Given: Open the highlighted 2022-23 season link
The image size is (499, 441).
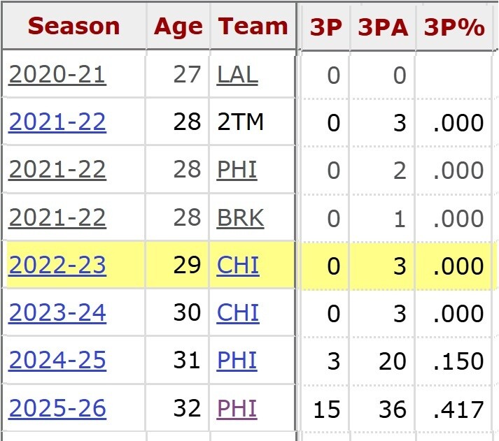Looking at the screenshot, I should [57, 266].
